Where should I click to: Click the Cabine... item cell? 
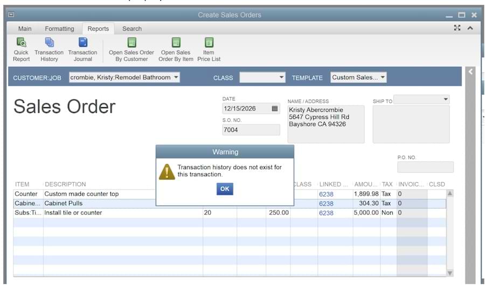click(x=28, y=204)
